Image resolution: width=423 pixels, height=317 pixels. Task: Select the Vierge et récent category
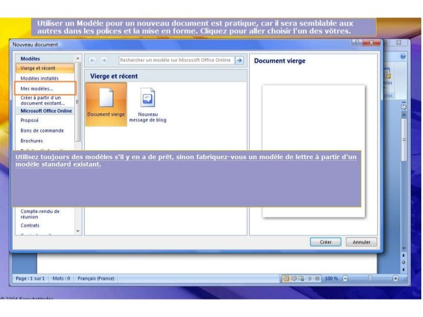click(x=45, y=68)
